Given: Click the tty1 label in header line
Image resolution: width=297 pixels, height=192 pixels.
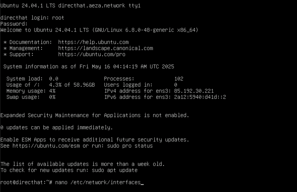Looking at the screenshot, I should (x=136, y=6).
